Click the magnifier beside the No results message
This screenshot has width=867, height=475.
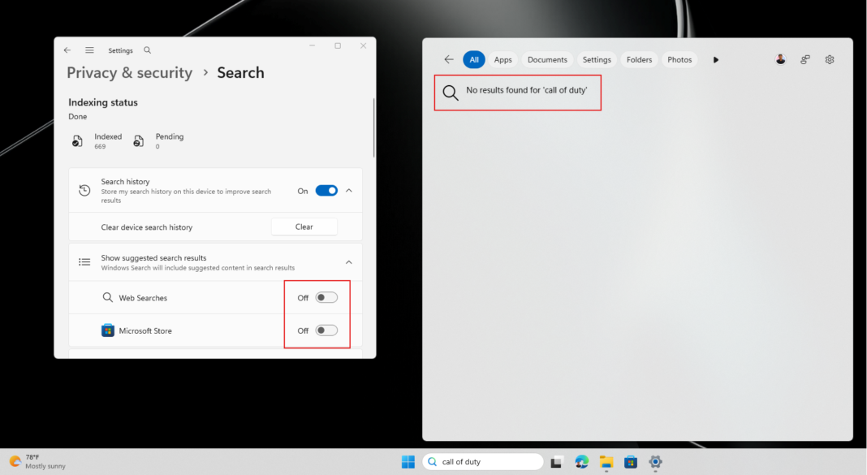click(450, 93)
